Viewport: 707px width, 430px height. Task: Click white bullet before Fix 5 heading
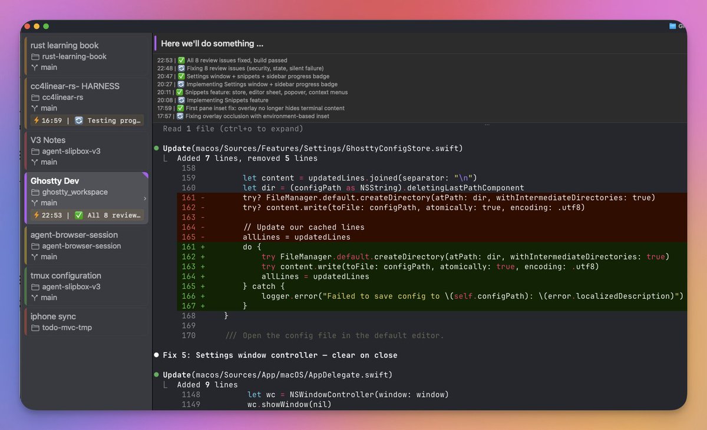click(x=157, y=355)
